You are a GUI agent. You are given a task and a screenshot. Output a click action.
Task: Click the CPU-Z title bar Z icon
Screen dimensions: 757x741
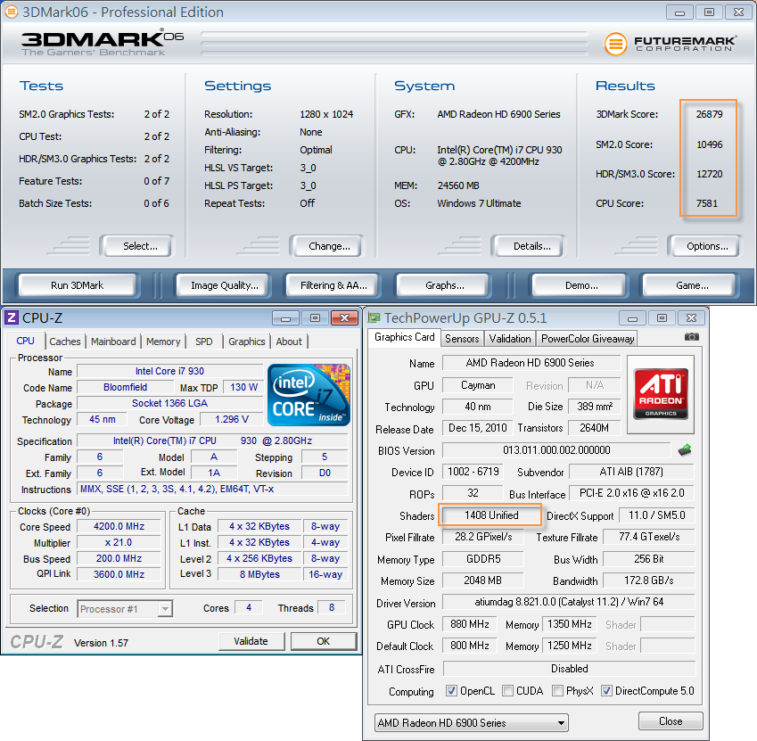(x=12, y=317)
